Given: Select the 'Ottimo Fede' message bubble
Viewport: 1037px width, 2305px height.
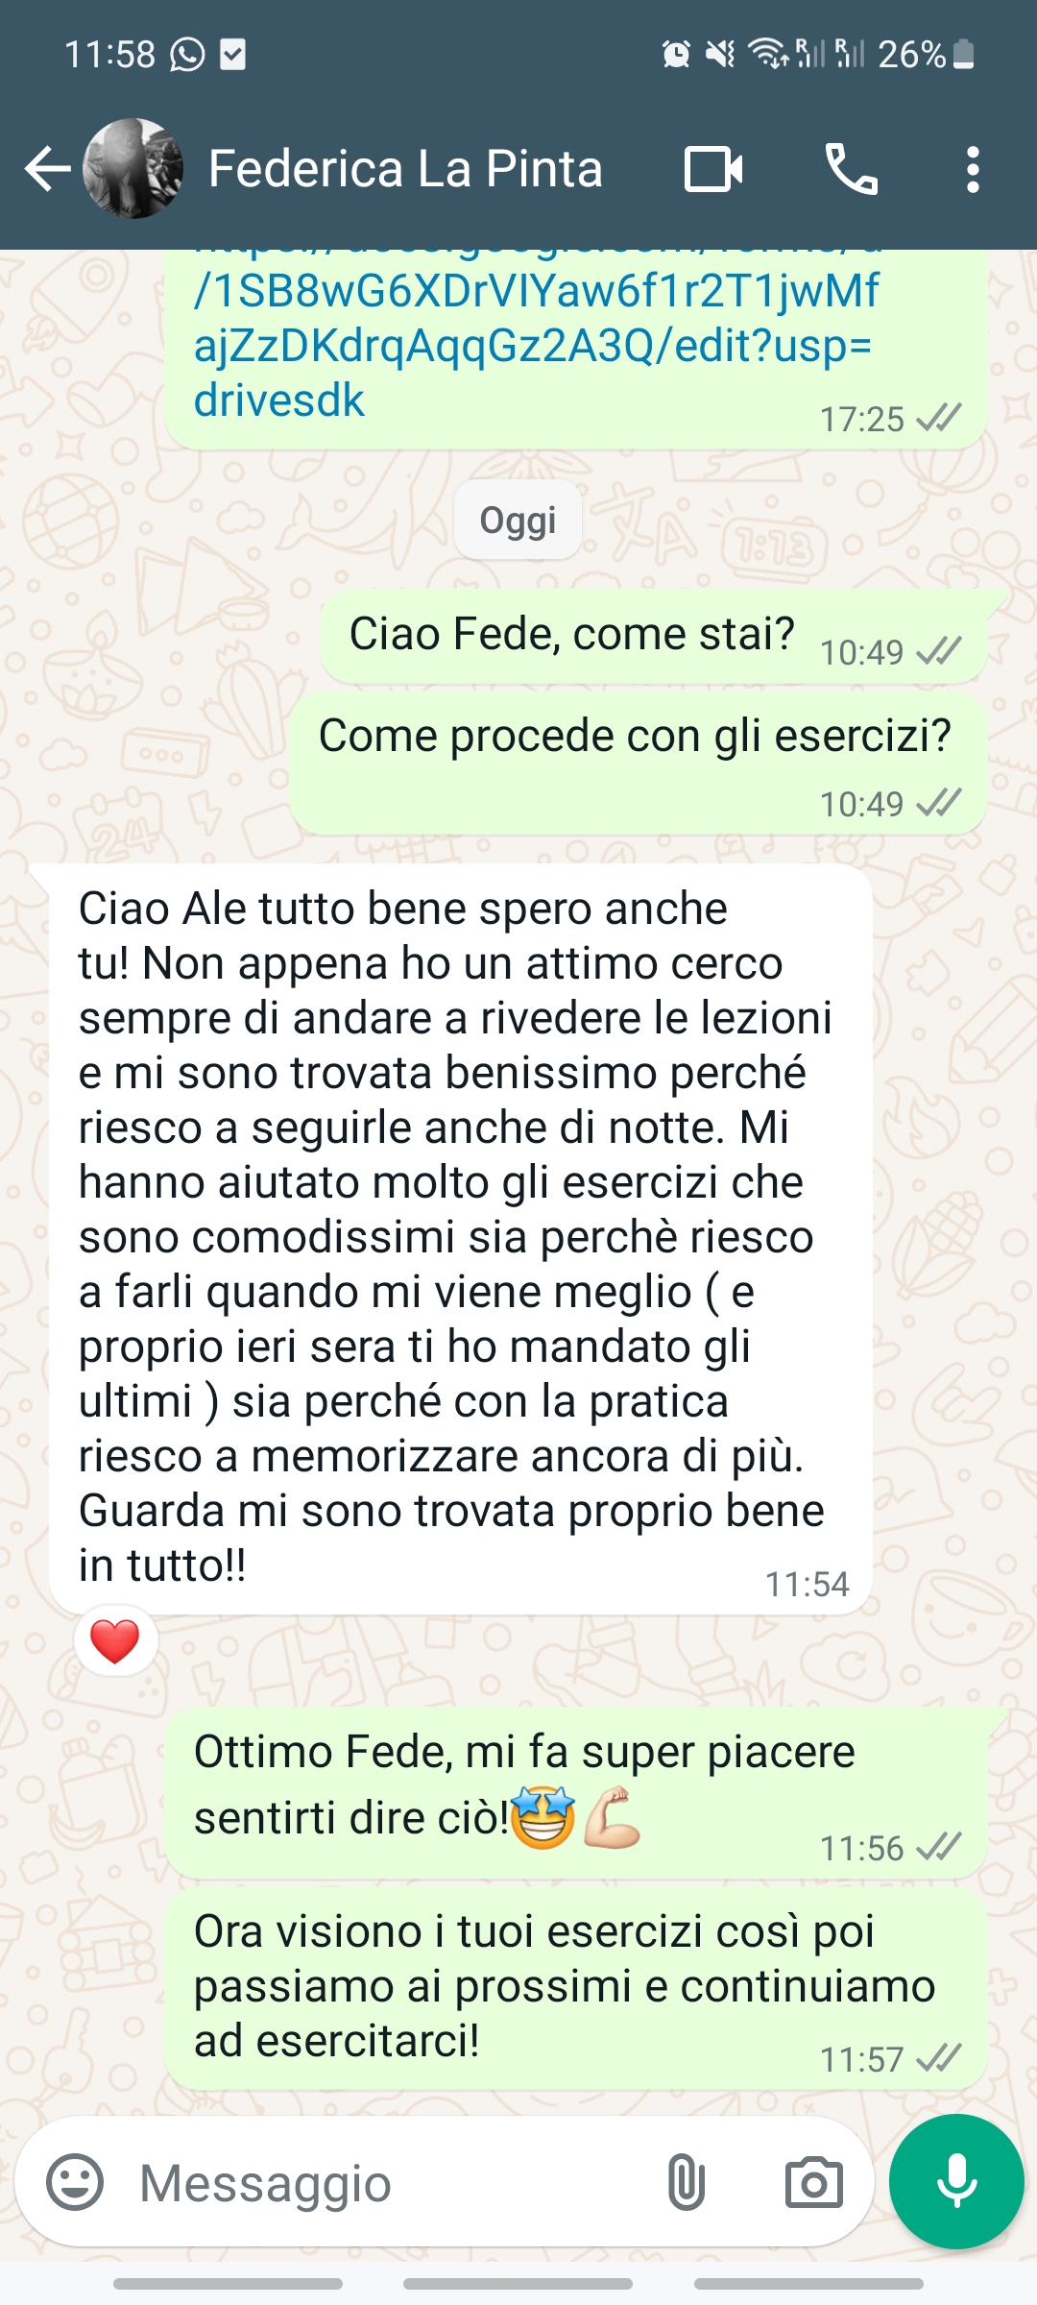Looking at the screenshot, I should (576, 1792).
